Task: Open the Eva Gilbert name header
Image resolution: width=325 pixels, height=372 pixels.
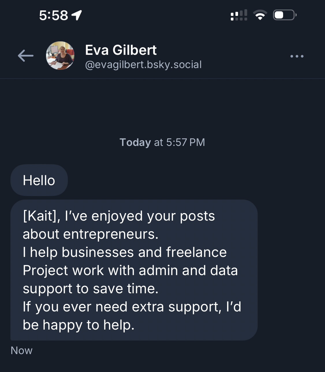Action: [x=121, y=50]
